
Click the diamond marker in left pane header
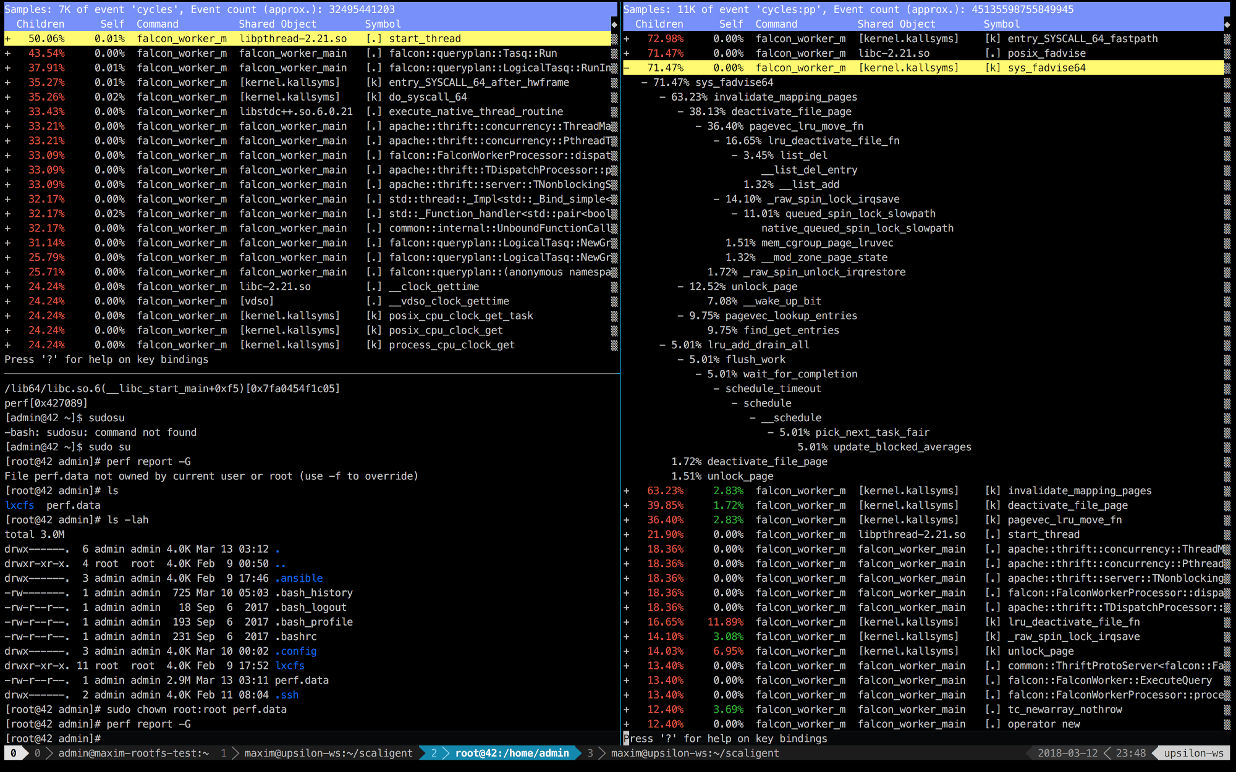click(614, 25)
